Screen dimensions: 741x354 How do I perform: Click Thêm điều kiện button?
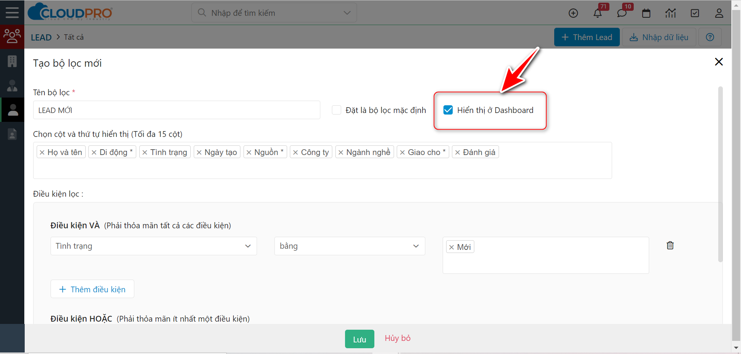[x=92, y=289]
